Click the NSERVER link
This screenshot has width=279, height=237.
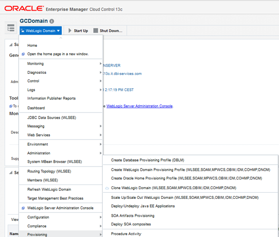[112, 66]
